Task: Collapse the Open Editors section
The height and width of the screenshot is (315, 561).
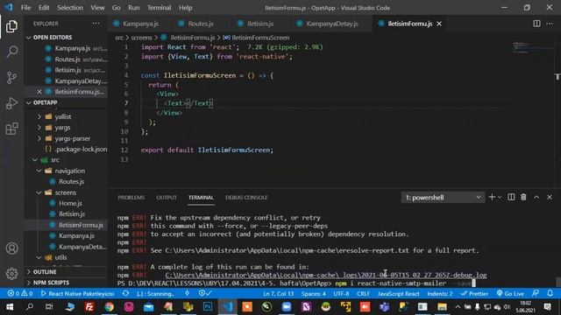Action: click(x=53, y=37)
